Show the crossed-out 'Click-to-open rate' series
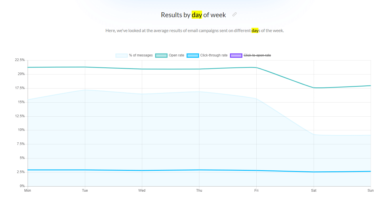The image size is (383, 202). [x=257, y=55]
